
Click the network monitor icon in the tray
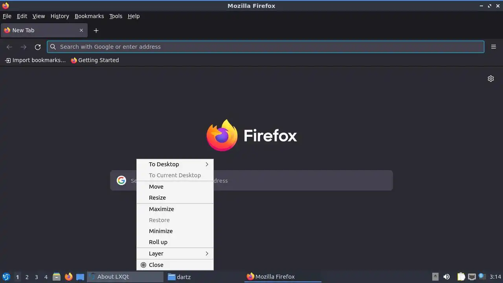tap(472, 277)
